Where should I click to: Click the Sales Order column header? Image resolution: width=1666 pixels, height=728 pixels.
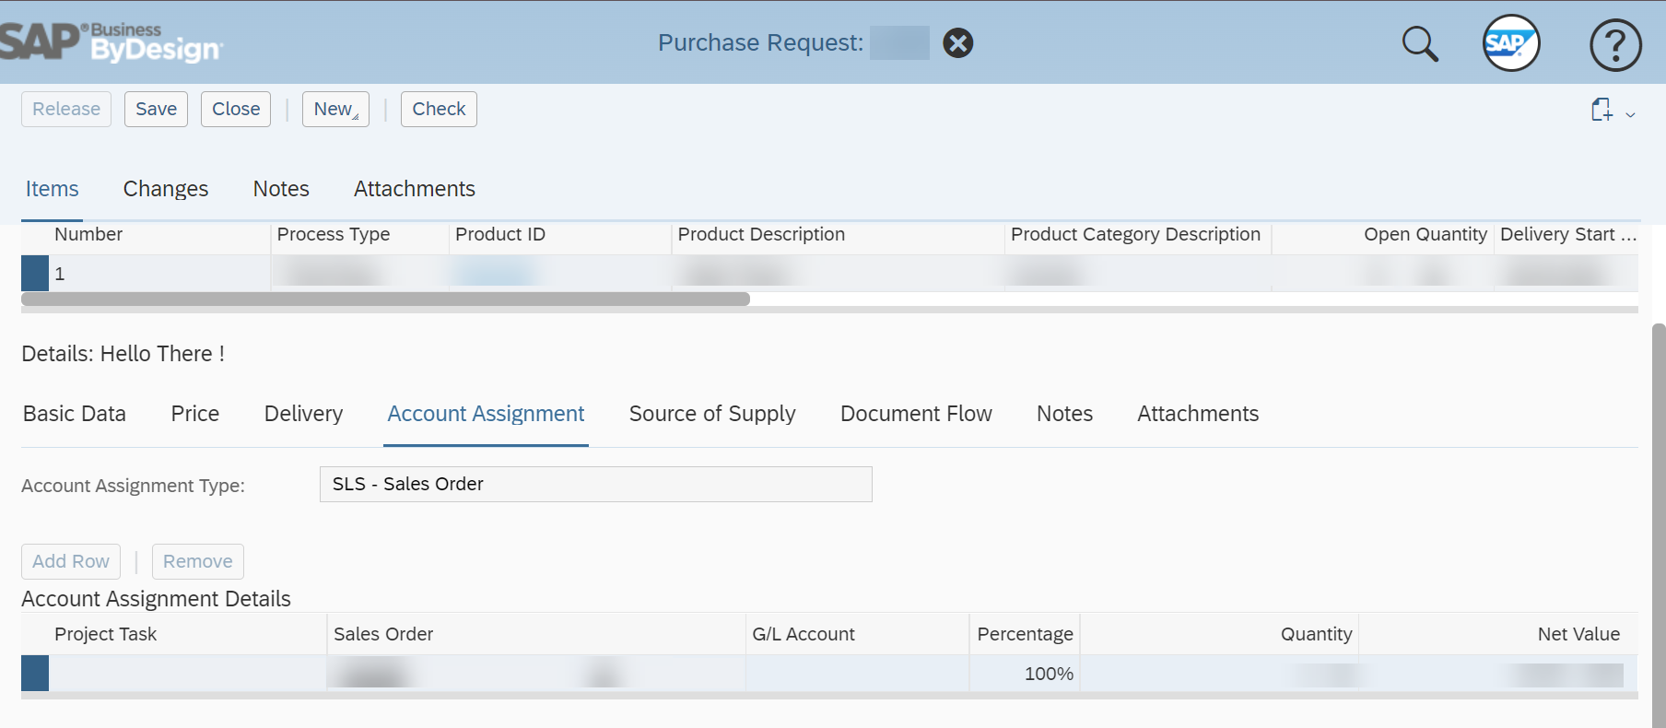click(x=383, y=634)
